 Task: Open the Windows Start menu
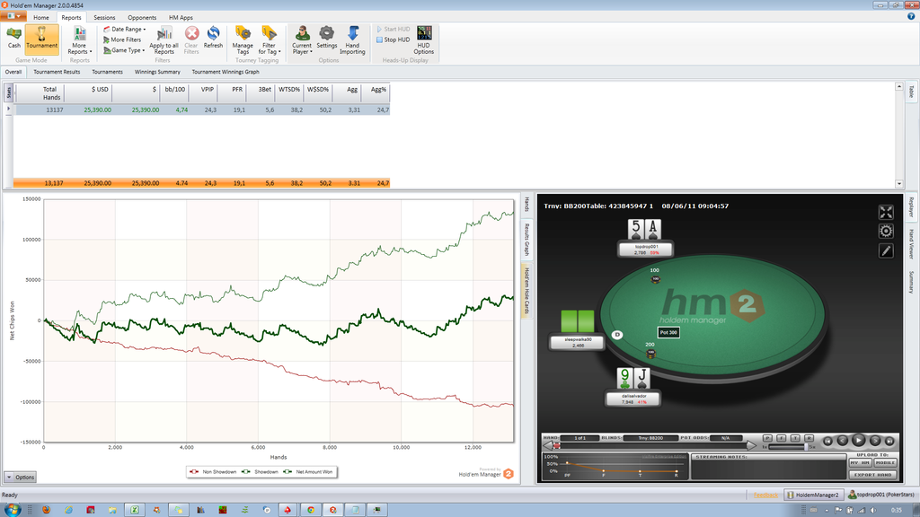click(12, 510)
